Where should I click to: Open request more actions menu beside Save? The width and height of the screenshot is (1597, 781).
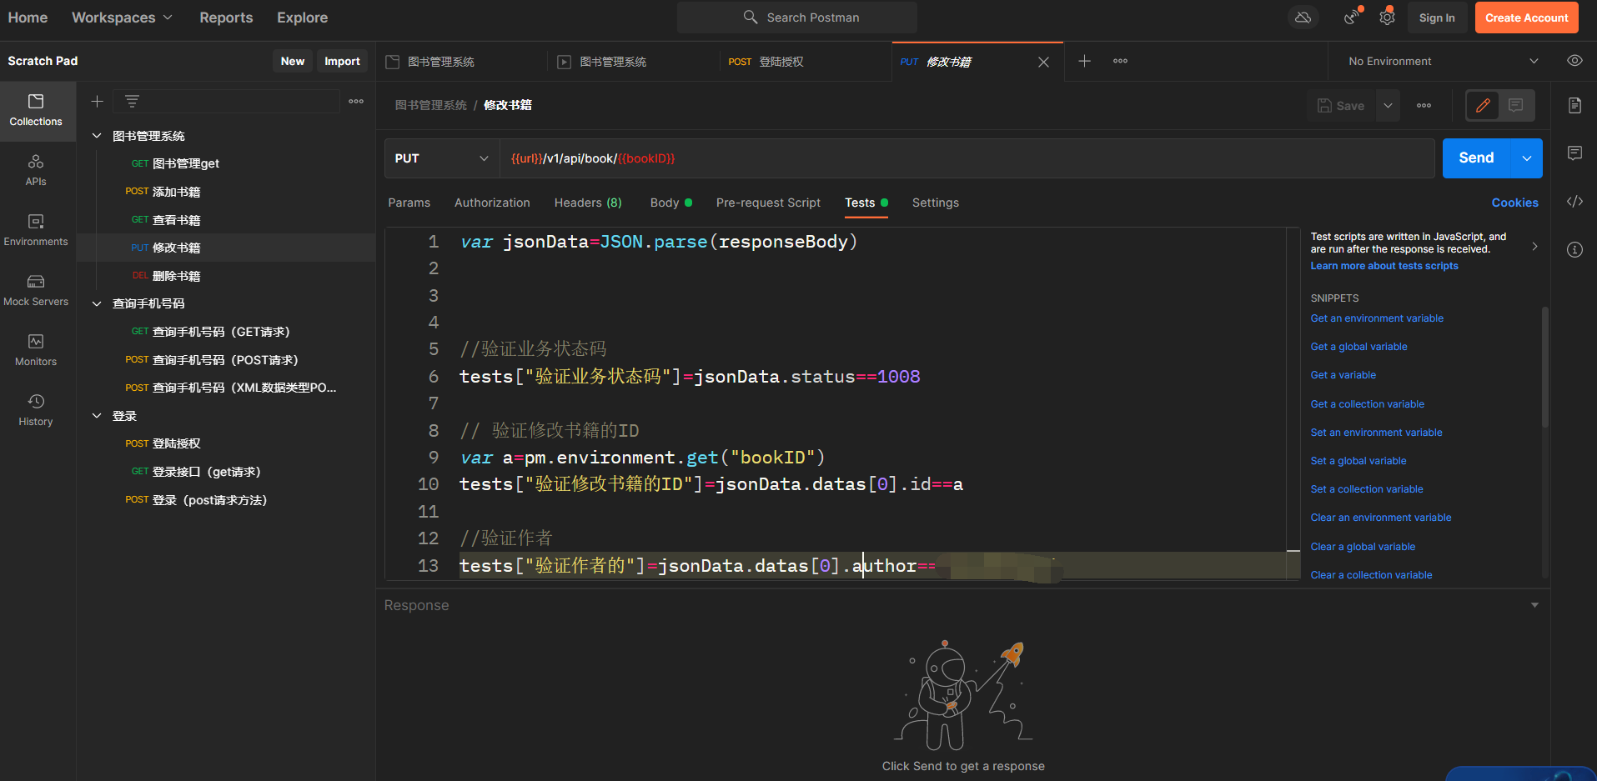coord(1424,106)
